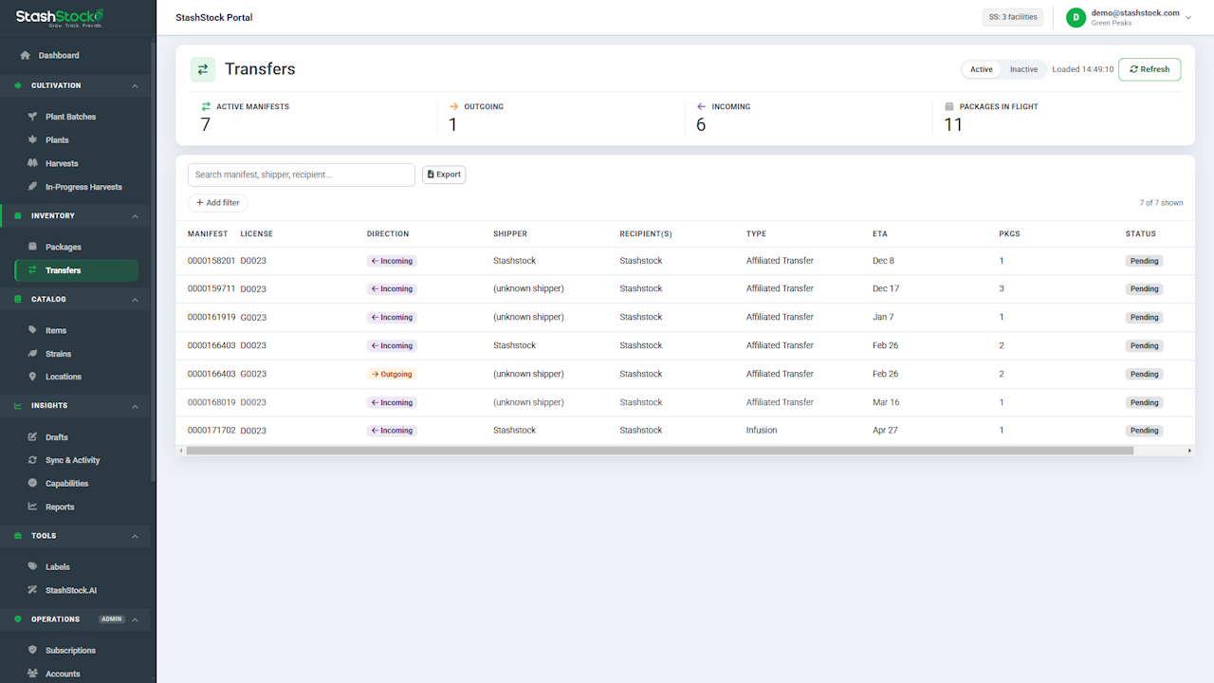This screenshot has width=1214, height=683.
Task: Click the Sync & Activity icon
Action: point(32,460)
